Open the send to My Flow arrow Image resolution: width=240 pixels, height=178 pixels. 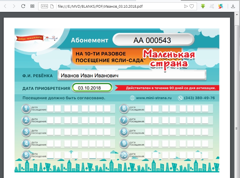point(186,6)
